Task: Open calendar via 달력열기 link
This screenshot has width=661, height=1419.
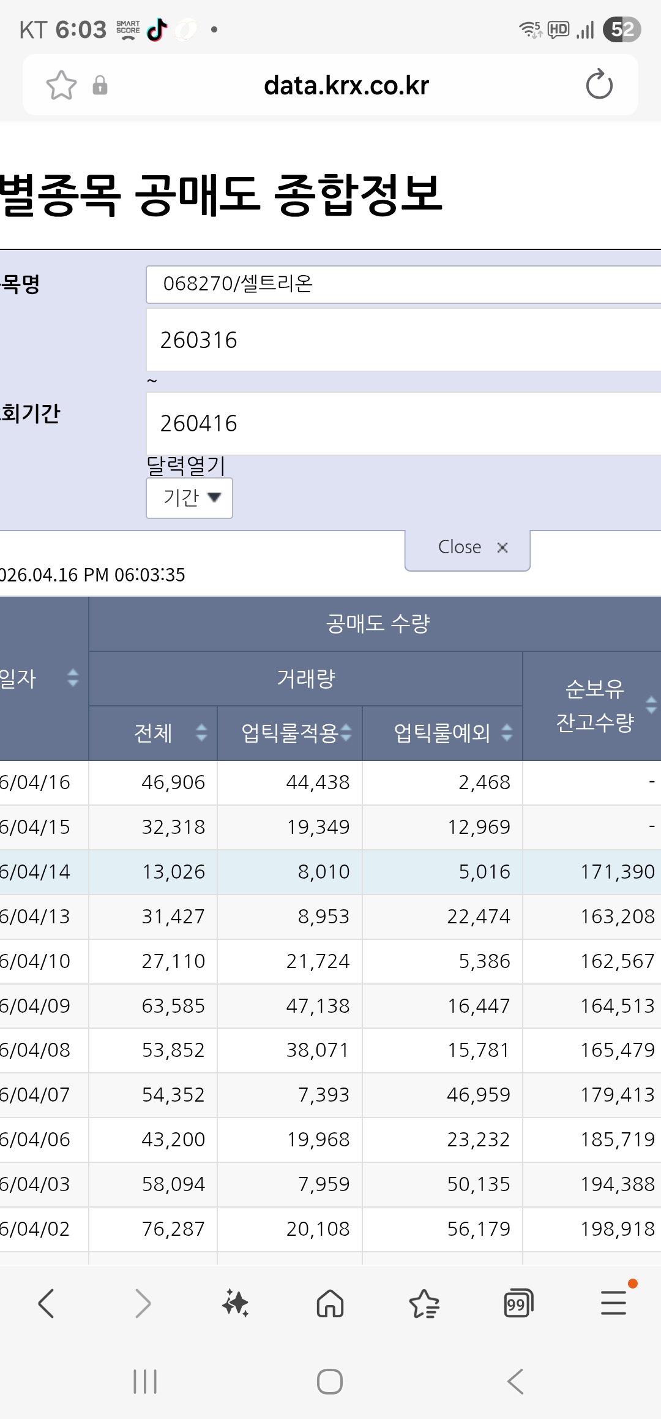Action: [x=186, y=466]
